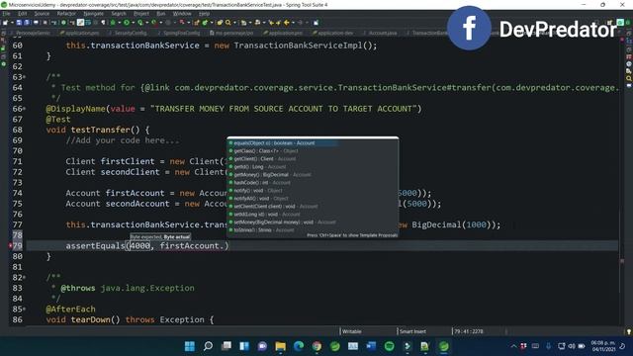Open the Run menu

161,13
